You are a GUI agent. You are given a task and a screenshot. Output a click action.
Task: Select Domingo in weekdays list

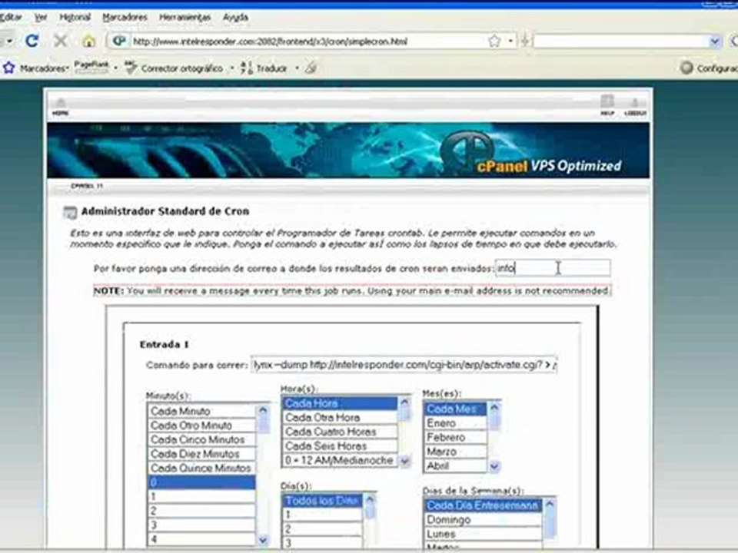pos(483,520)
